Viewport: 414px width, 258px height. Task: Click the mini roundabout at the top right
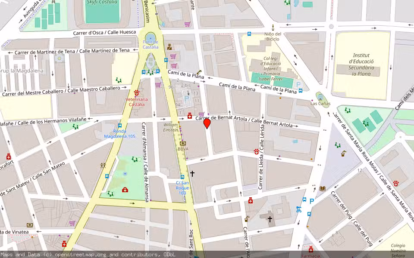(331, 26)
